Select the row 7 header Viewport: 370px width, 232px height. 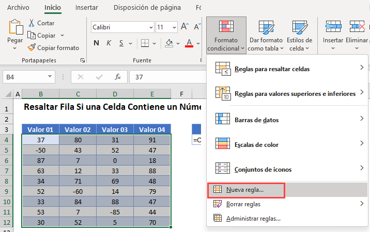[x=6, y=171]
